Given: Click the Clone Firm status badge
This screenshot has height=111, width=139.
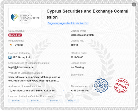Looking at the screenshot, I should (15, 35).
